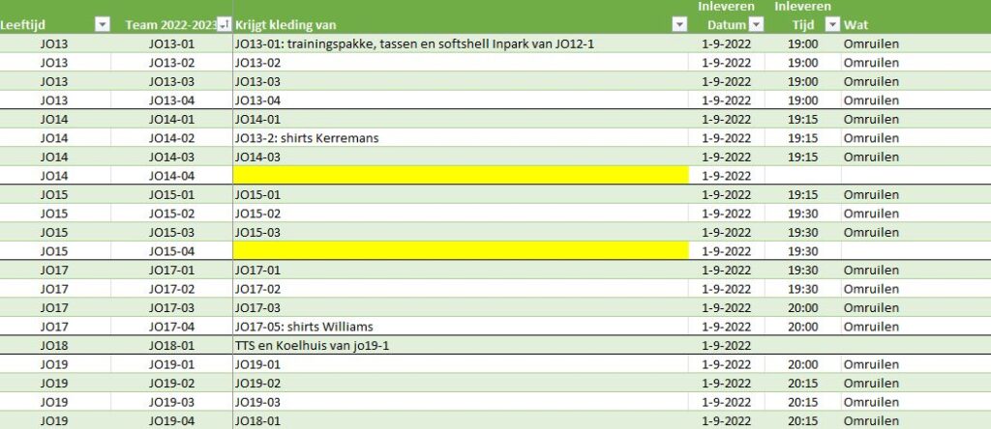Click the Leeftijd cell JO17 for JO17-03
The height and width of the screenshot is (429, 991).
55,307
